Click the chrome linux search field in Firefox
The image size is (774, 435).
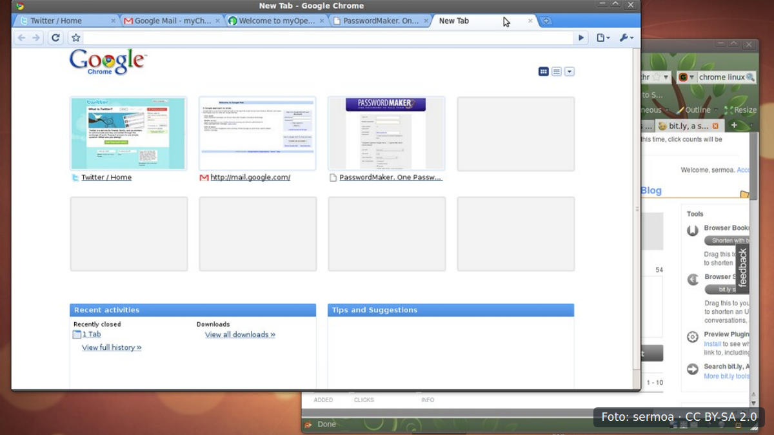click(721, 77)
